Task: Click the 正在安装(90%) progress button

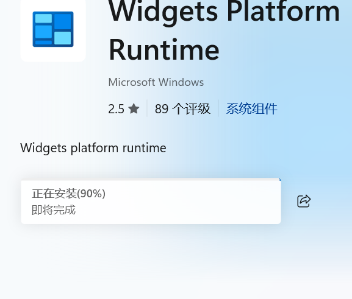Action: (x=151, y=202)
